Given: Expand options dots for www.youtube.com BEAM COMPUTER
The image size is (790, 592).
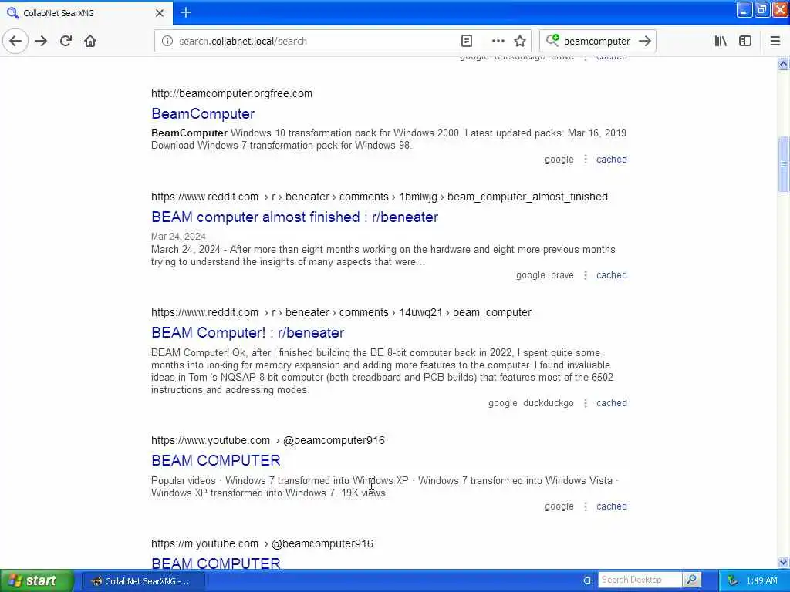Looking at the screenshot, I should pos(586,506).
